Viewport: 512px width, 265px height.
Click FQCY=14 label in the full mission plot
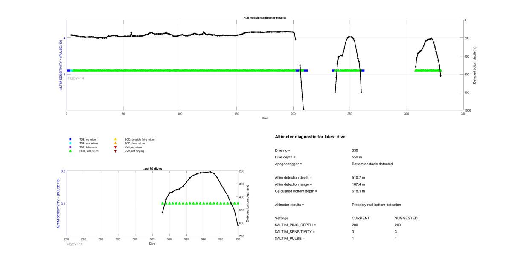[x=76, y=78]
